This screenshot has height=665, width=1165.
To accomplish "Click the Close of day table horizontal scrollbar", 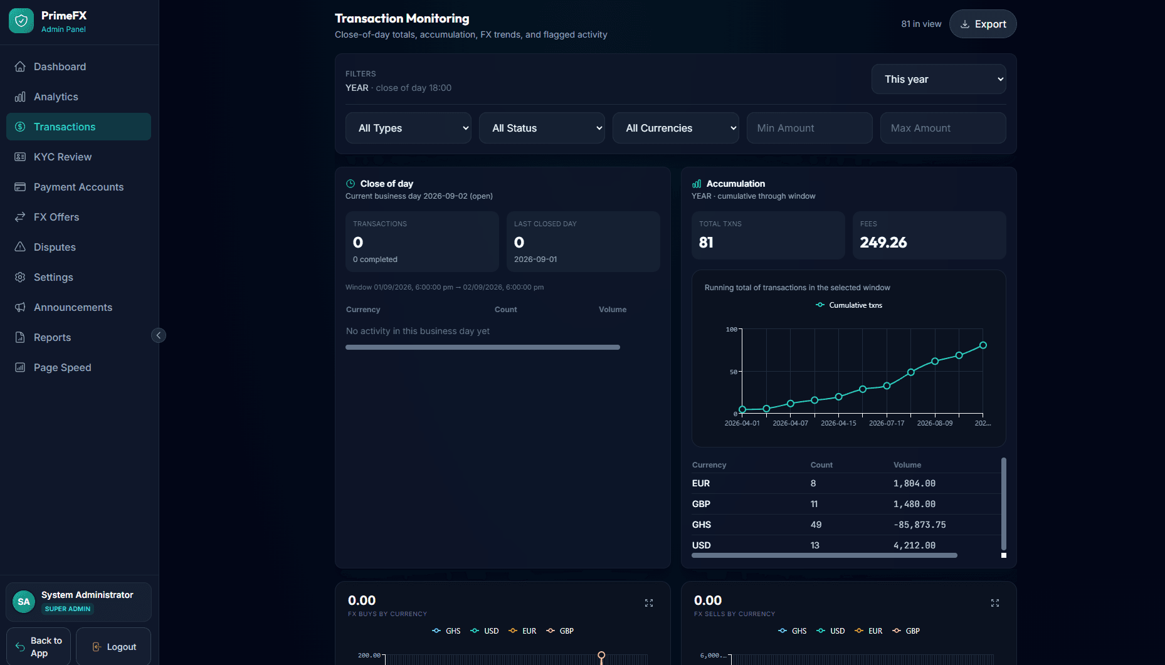I will click(483, 347).
